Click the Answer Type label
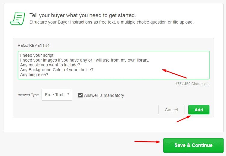This screenshot has height=156, width=226. [28, 95]
